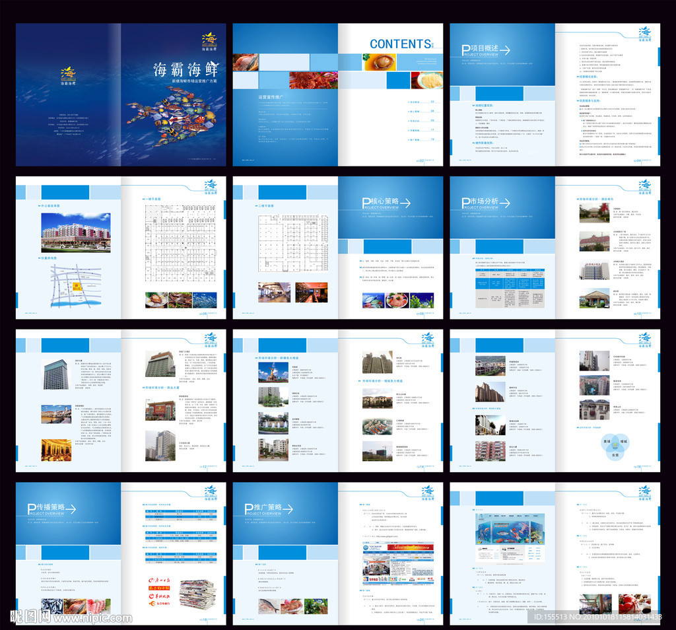676x630 pixels.
Task: Click the 海霸海鲜 cover title
Action: tap(186, 69)
